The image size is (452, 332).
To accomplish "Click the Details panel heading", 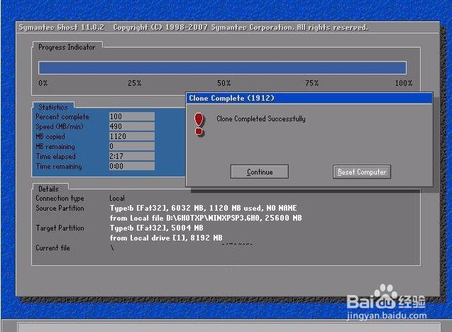I will tap(48, 189).
